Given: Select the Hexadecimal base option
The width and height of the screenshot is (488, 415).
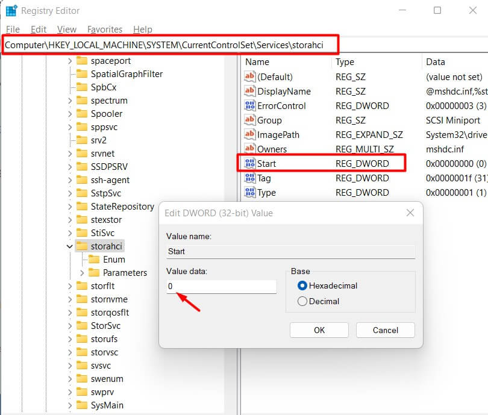Looking at the screenshot, I should point(302,286).
